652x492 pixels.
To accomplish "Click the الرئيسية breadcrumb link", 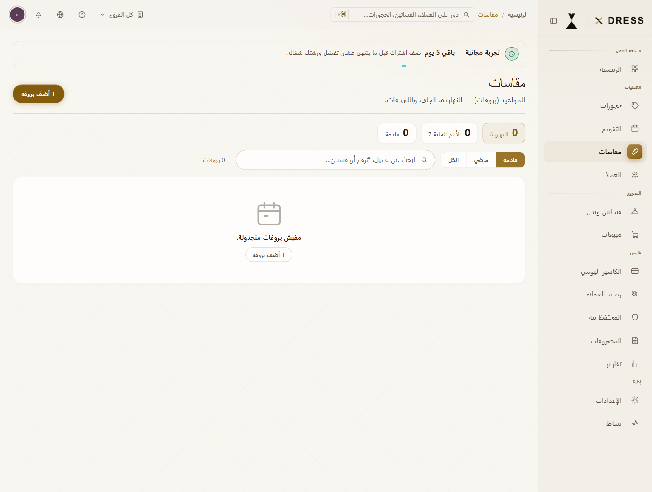I will click(x=518, y=14).
